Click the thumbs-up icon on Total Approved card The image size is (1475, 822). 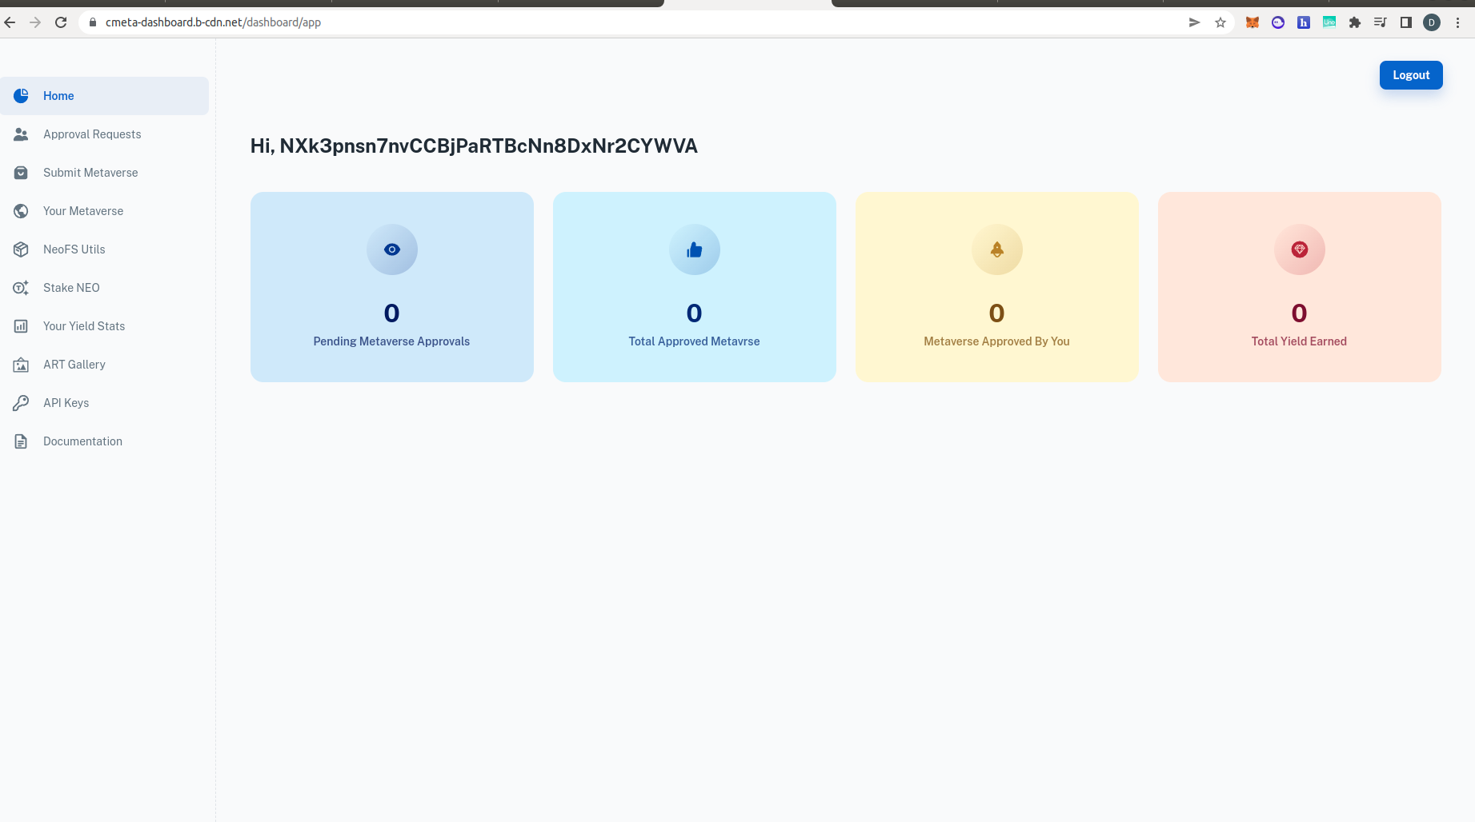click(x=695, y=249)
